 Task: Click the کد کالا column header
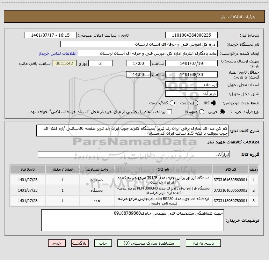click(x=231, y=169)
